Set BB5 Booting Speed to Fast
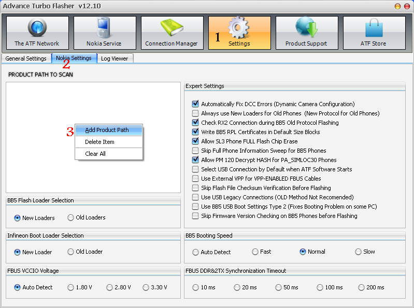414x308 pixels. tap(255, 252)
